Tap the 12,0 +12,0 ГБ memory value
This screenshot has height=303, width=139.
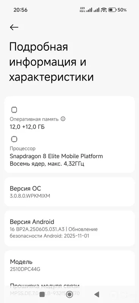[x=27, y=127]
